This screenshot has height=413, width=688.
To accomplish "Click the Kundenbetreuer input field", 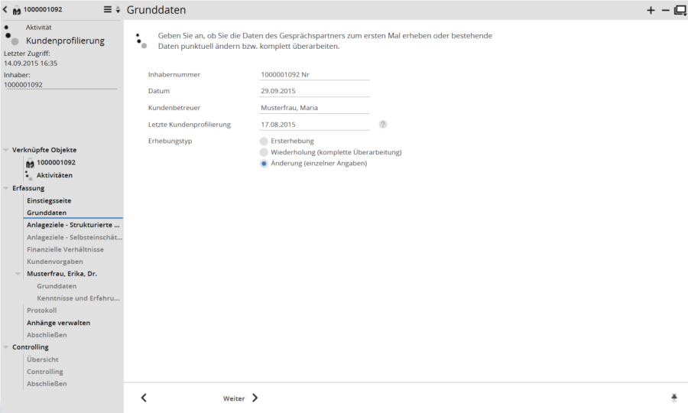I will [x=314, y=108].
